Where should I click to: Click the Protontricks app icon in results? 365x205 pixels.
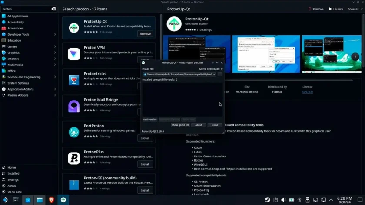[74, 80]
